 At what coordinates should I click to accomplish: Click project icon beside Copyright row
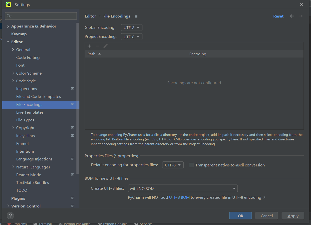coord(72,128)
